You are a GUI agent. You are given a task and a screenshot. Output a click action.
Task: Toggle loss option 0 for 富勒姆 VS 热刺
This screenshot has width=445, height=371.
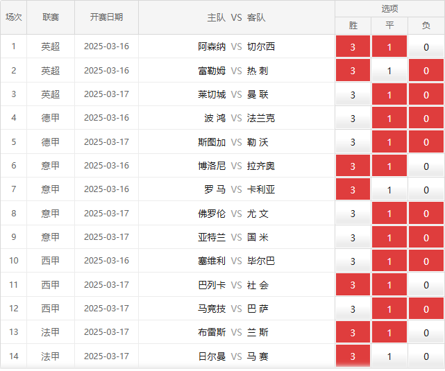pos(426,70)
